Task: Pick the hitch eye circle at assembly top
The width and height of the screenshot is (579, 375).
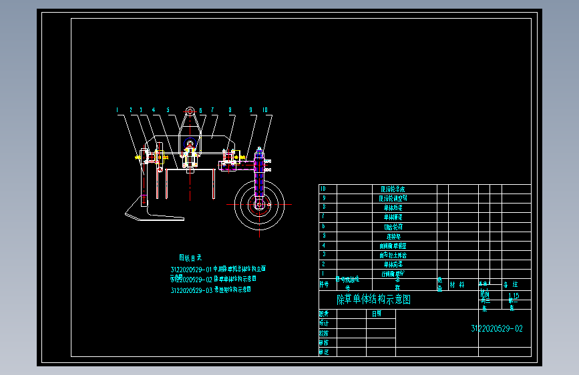Action: click(x=190, y=111)
